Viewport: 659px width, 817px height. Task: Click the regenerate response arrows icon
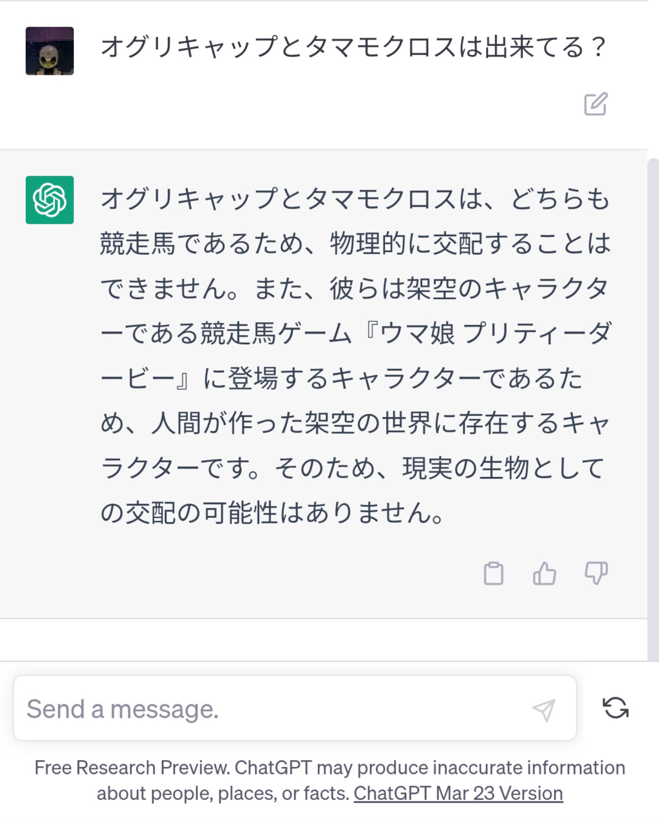[x=615, y=708]
